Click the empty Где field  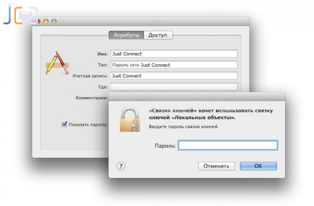coord(174,87)
